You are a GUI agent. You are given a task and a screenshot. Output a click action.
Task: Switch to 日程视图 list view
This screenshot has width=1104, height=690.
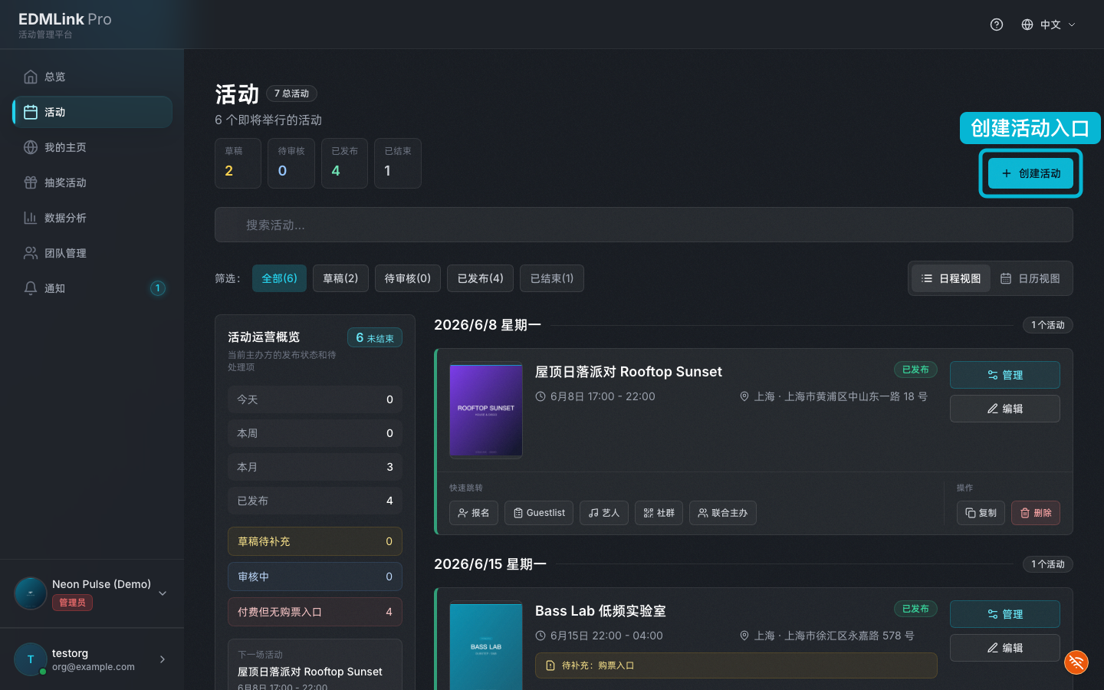click(951, 278)
